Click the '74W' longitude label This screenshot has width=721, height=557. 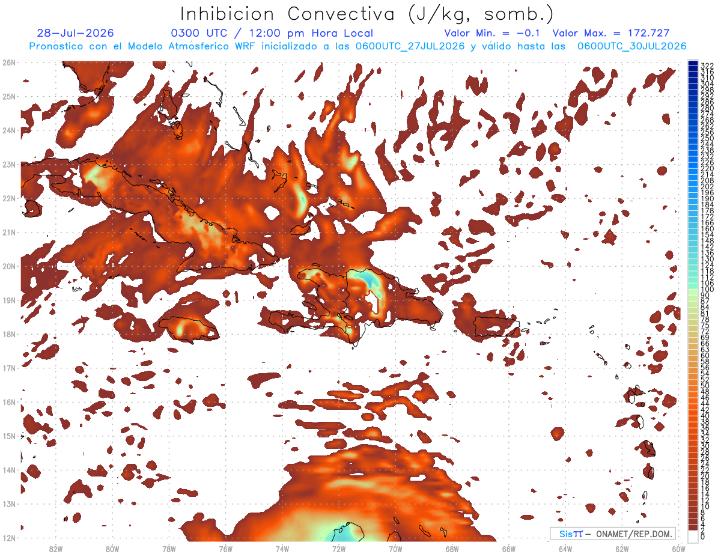pyautogui.click(x=282, y=549)
